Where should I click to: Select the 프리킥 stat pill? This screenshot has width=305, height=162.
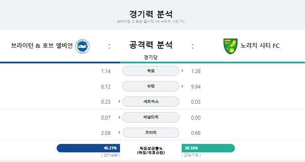click(151, 133)
